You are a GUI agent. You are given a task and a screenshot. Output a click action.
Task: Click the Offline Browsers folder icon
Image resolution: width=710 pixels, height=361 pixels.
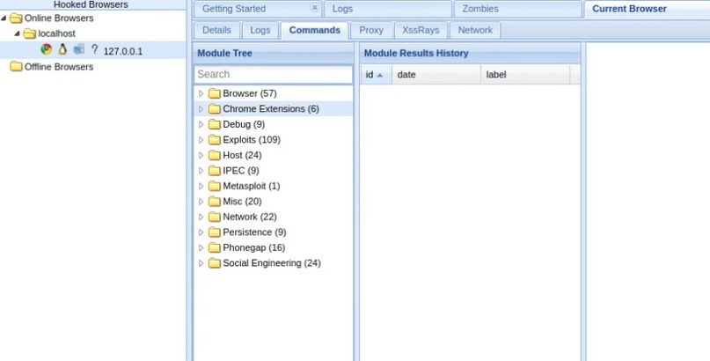(16, 67)
